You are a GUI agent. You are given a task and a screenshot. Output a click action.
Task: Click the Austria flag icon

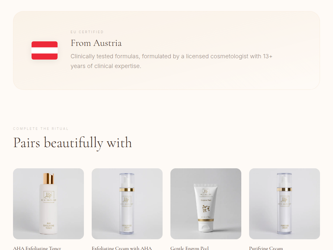click(x=45, y=50)
